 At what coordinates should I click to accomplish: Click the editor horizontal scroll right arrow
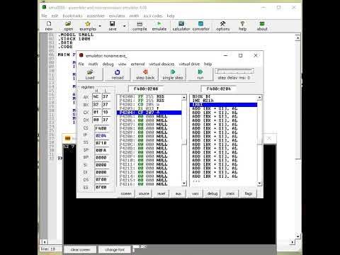click(293, 242)
